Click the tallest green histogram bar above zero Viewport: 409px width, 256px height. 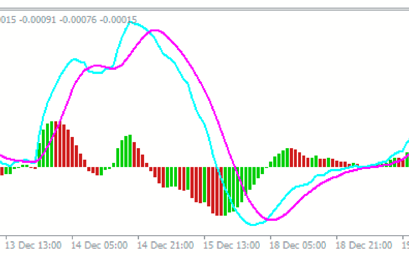51,144
